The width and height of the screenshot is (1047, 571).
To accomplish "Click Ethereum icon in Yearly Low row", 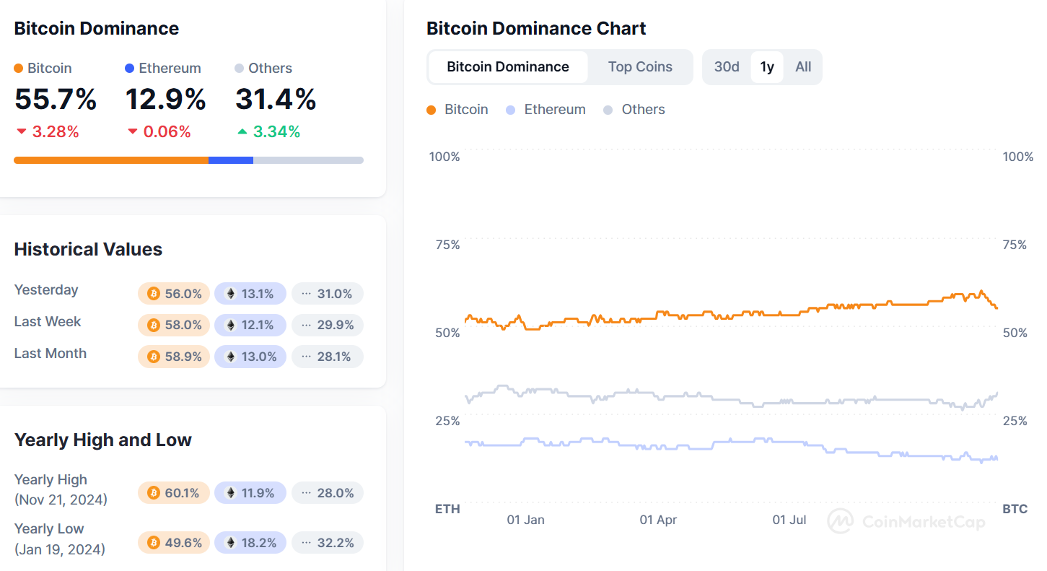I will 231,542.
